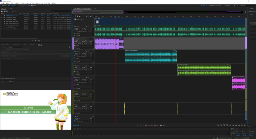Expand the master track header at the bottom

tap(75, 117)
